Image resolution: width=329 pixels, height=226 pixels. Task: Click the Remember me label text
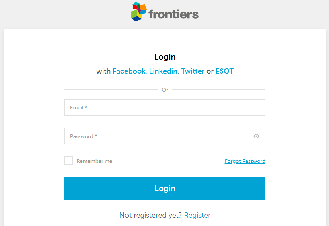pyautogui.click(x=95, y=161)
